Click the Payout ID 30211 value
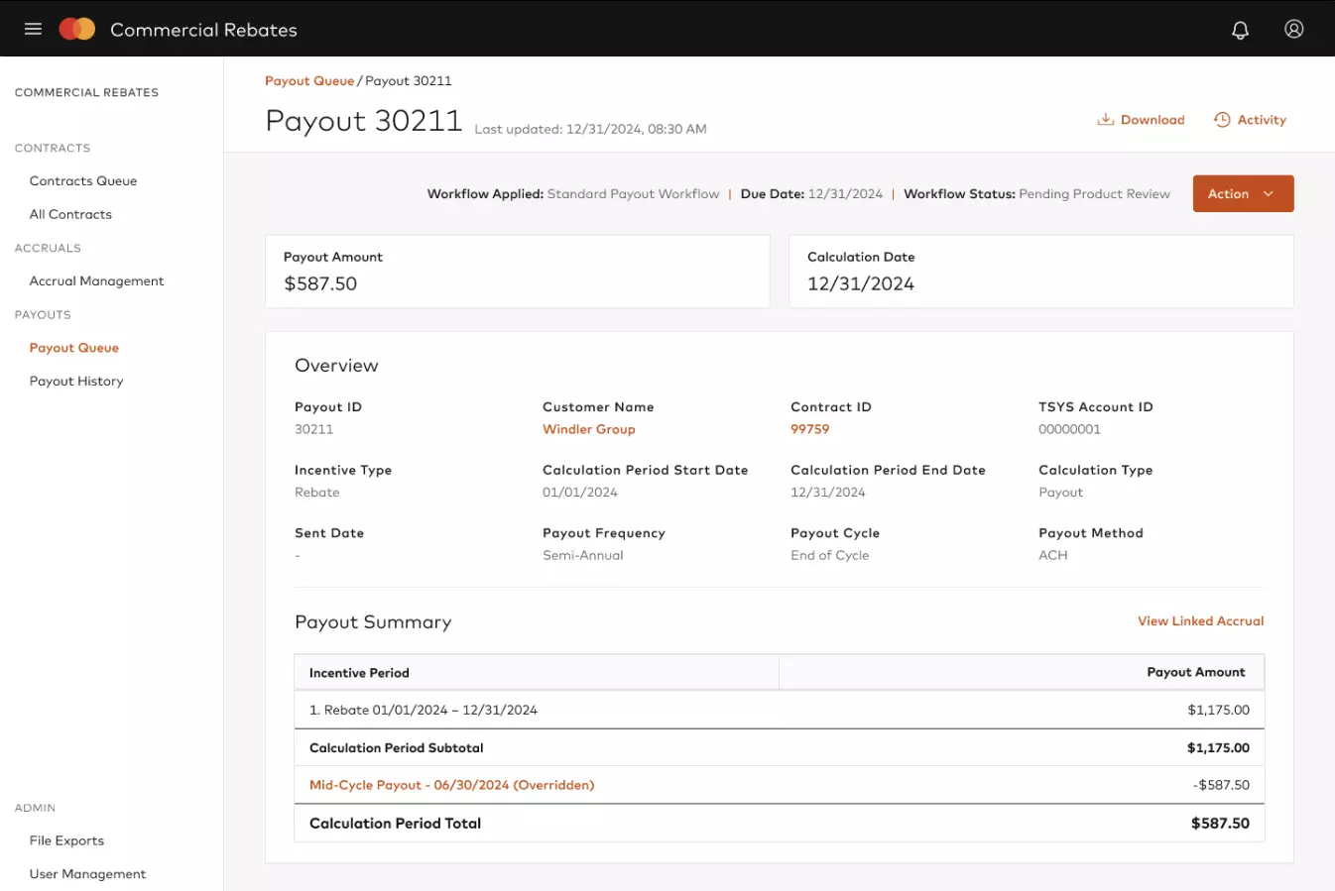 313,429
